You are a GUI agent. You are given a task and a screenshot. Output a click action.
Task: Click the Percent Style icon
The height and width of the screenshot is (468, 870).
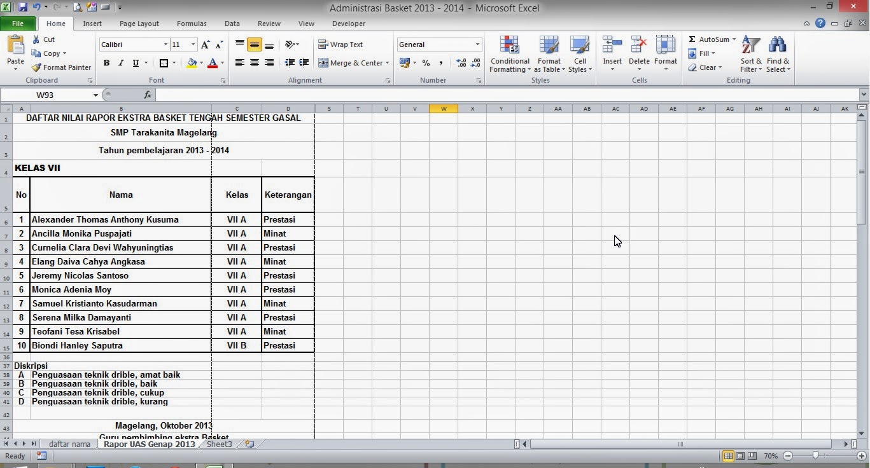point(426,63)
